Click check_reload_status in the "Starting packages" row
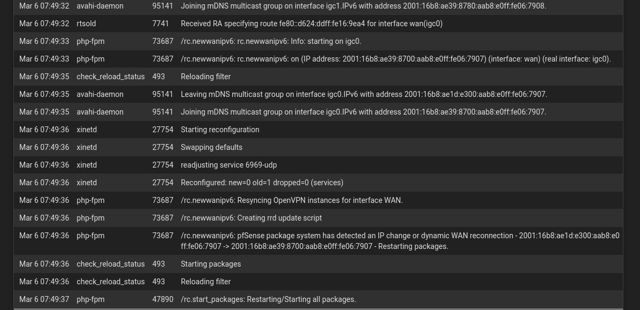This screenshot has height=310, width=640. tap(110, 264)
